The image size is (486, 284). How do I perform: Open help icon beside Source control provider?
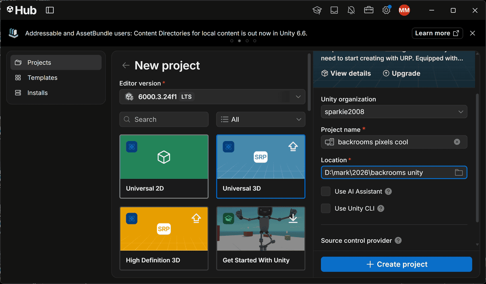398,240
